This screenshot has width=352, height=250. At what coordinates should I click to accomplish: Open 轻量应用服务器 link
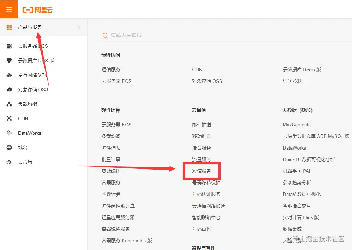tap(118, 217)
